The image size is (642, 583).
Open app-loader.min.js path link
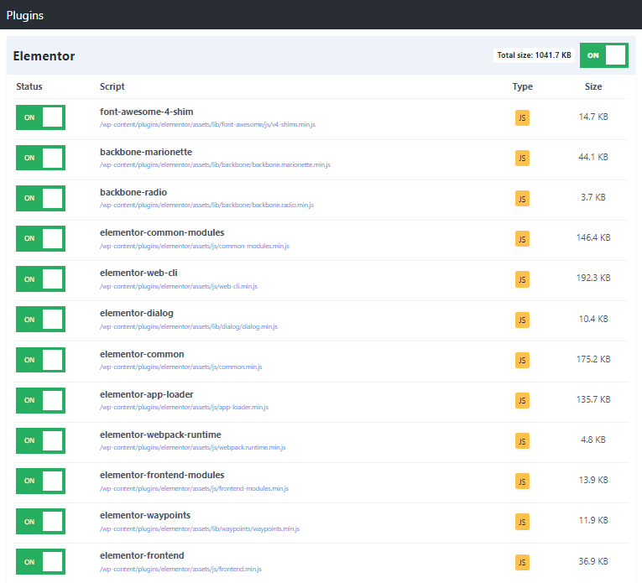click(x=185, y=407)
